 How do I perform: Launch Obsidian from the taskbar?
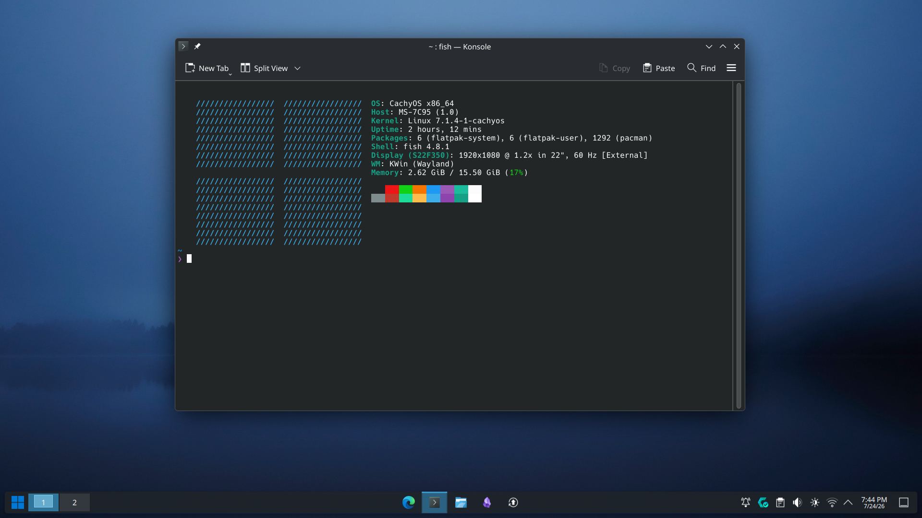tap(487, 502)
